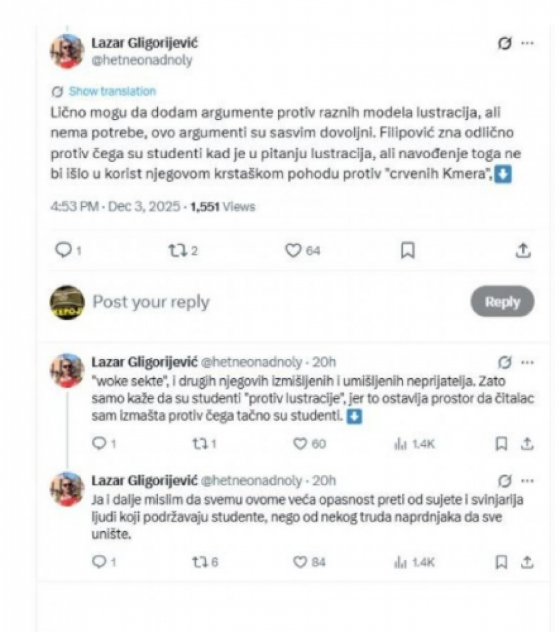The image size is (560, 632).
Task: Open more options on the last reply
Action: (527, 481)
